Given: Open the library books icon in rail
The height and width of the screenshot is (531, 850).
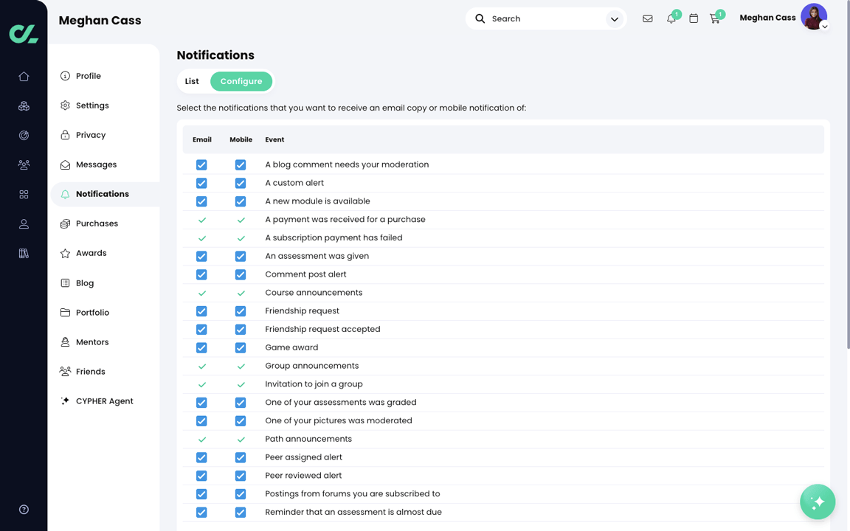Looking at the screenshot, I should [x=24, y=253].
